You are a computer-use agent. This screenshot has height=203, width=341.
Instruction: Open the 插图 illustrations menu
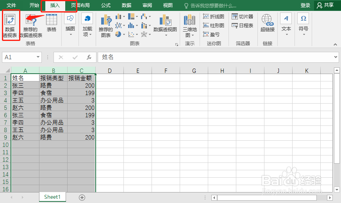pos(70,25)
